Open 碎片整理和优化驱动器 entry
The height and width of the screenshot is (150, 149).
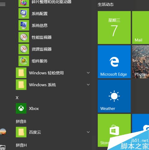[x=52, y=2]
